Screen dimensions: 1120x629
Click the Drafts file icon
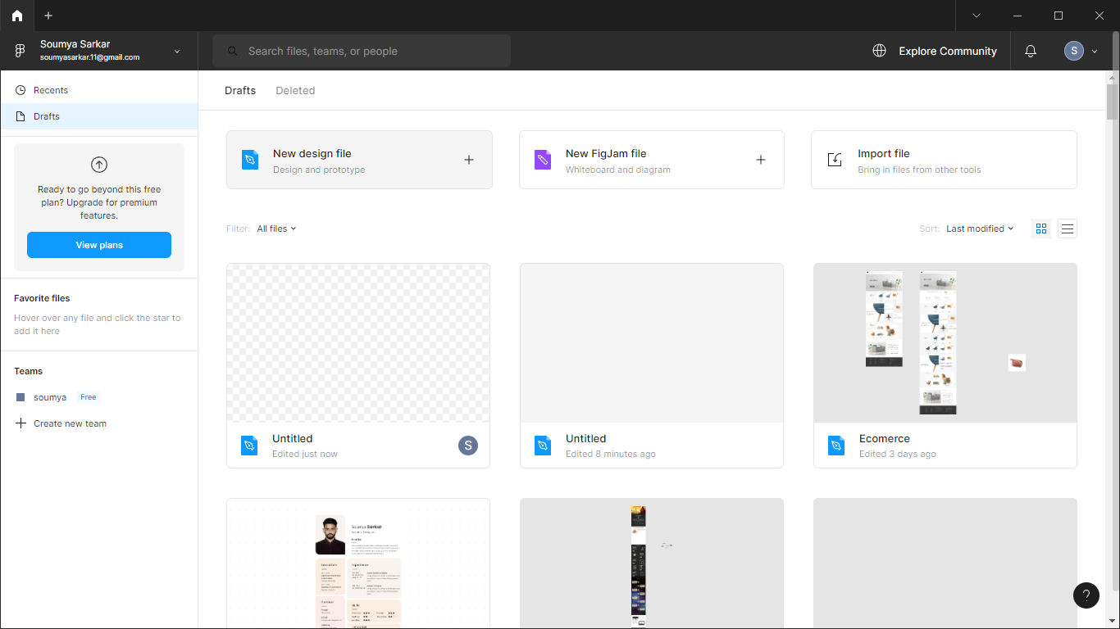point(20,116)
